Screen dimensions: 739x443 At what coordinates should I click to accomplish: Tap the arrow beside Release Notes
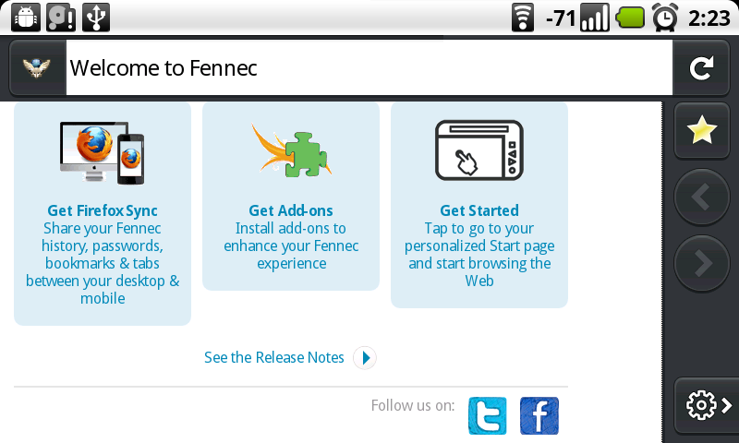pyautogui.click(x=365, y=358)
